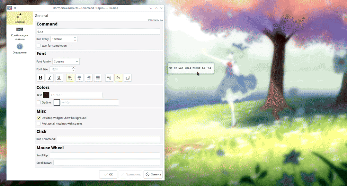
Task: Toggle italic text formatting
Action: (x=50, y=78)
